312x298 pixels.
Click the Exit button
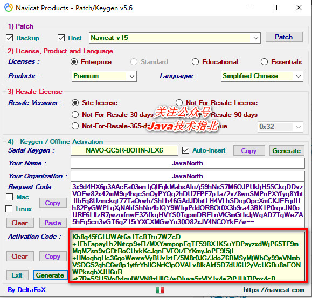[17, 275]
